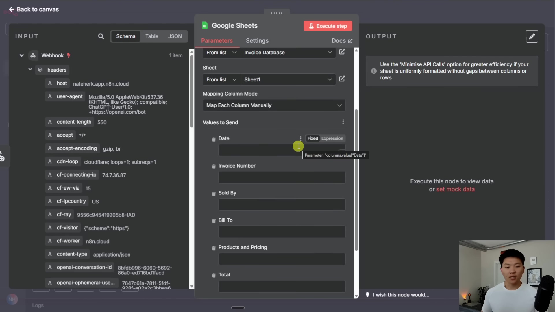Screen dimensions: 555x312
Task: Click the content-type field label
Action: click(72, 254)
